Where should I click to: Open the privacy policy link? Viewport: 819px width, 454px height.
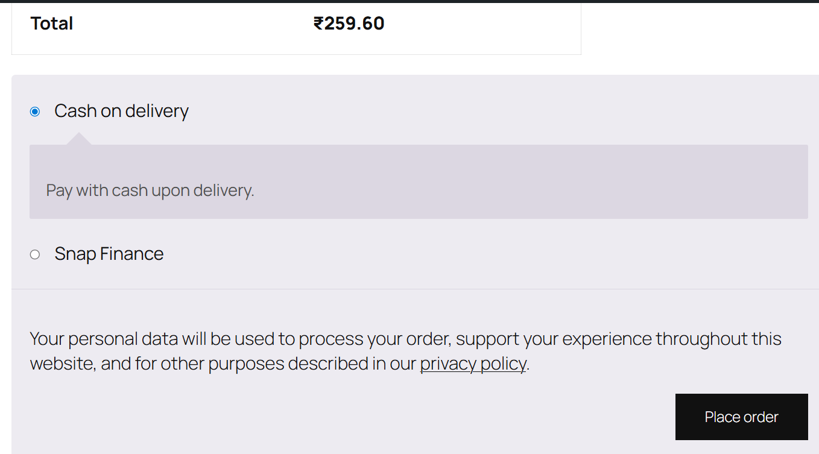pos(473,364)
